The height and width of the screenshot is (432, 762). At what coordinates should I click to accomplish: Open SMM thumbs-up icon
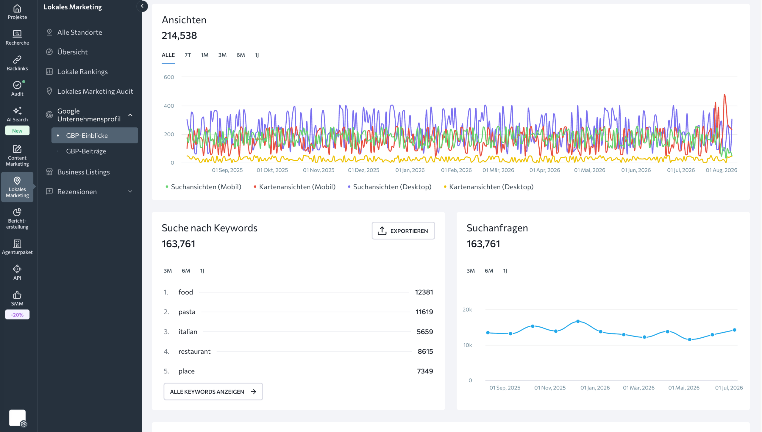(x=17, y=295)
